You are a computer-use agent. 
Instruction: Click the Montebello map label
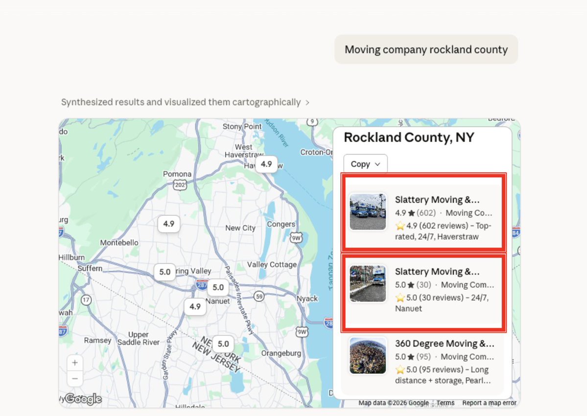[x=119, y=243]
